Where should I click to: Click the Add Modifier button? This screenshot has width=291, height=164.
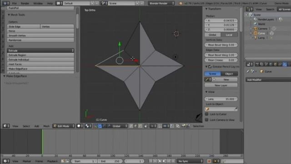coord(269,80)
